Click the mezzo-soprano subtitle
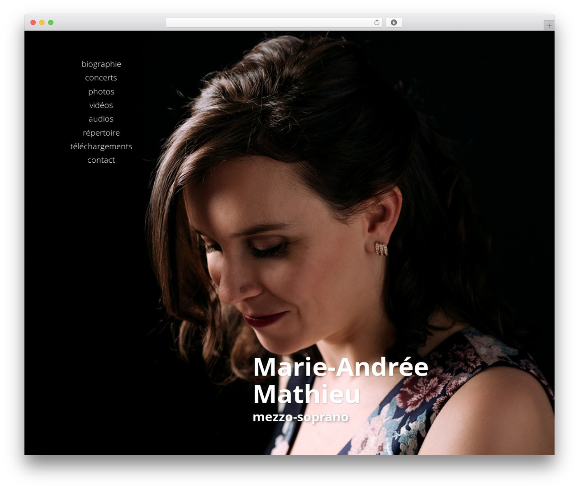Image resolution: width=579 pixels, height=490 pixels. pyautogui.click(x=301, y=417)
